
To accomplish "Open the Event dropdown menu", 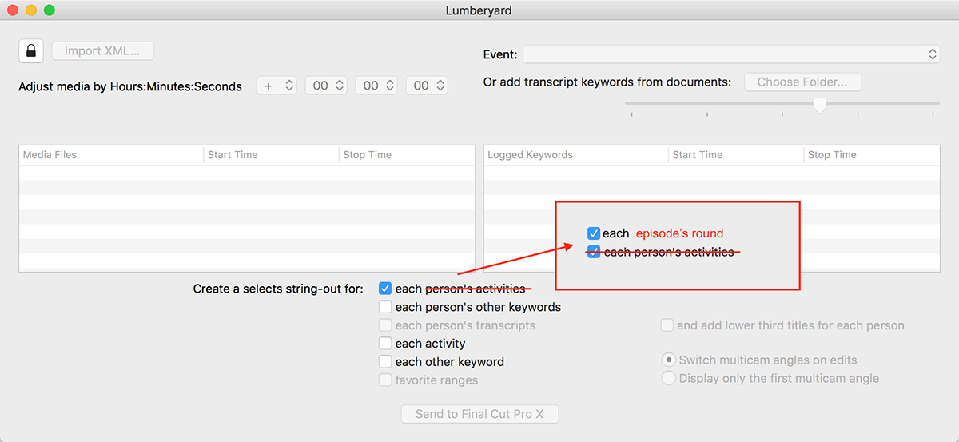I will click(x=731, y=54).
